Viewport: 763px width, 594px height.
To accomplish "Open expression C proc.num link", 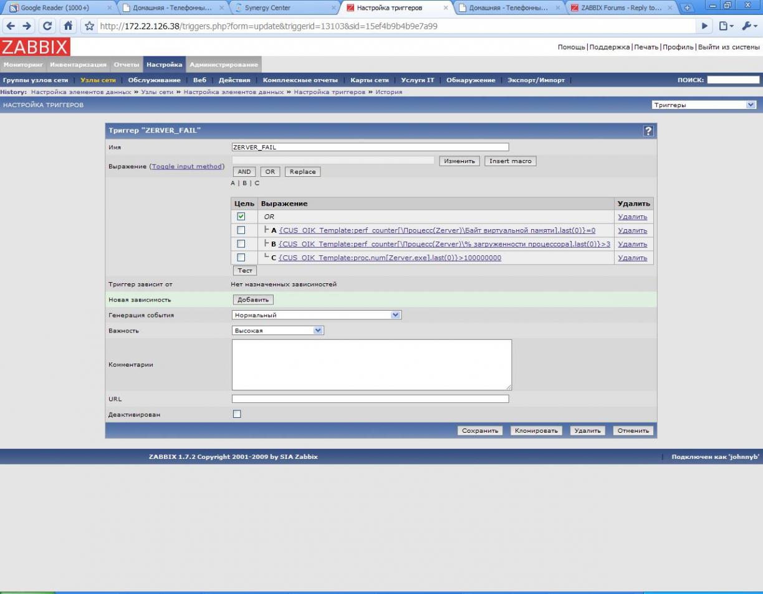I will pos(390,258).
